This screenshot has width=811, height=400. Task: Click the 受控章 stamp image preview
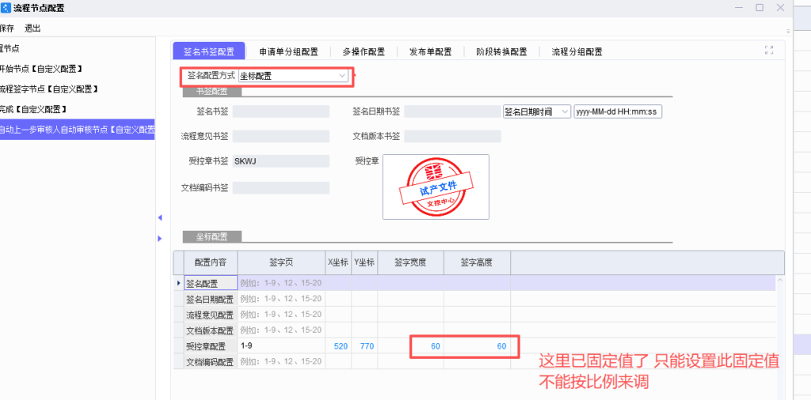point(436,187)
